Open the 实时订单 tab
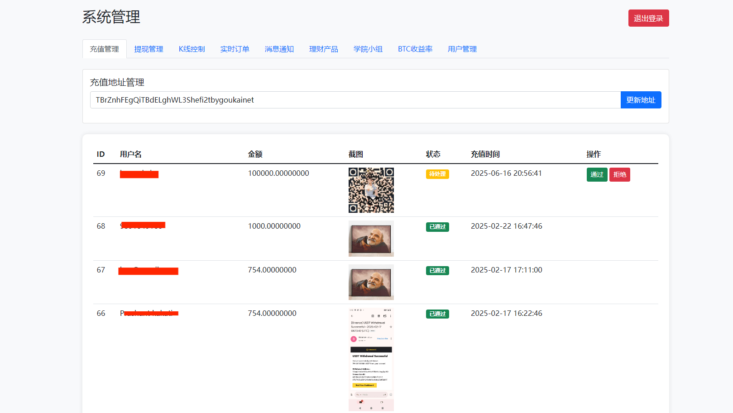Viewport: 733px width, 413px height. click(x=235, y=49)
